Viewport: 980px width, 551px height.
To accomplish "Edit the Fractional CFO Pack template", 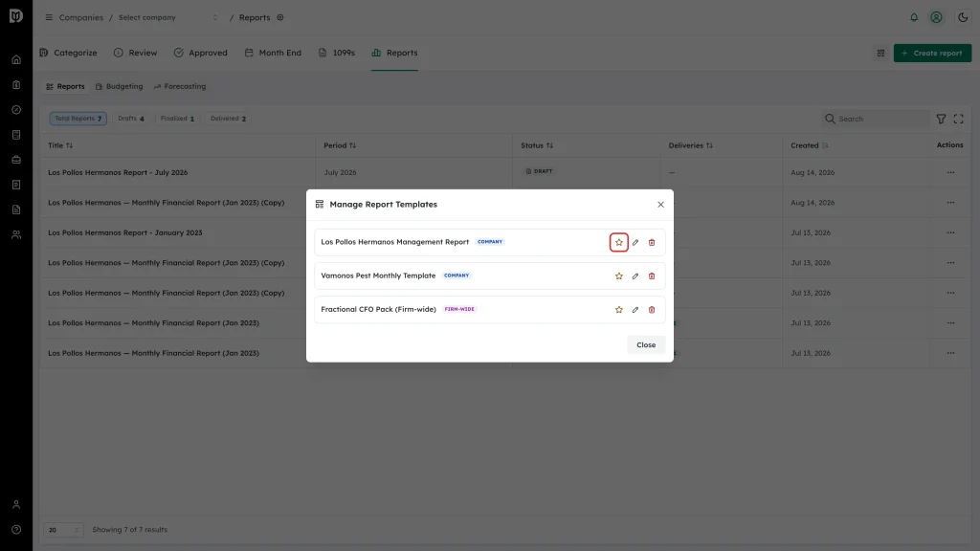I will (635, 310).
